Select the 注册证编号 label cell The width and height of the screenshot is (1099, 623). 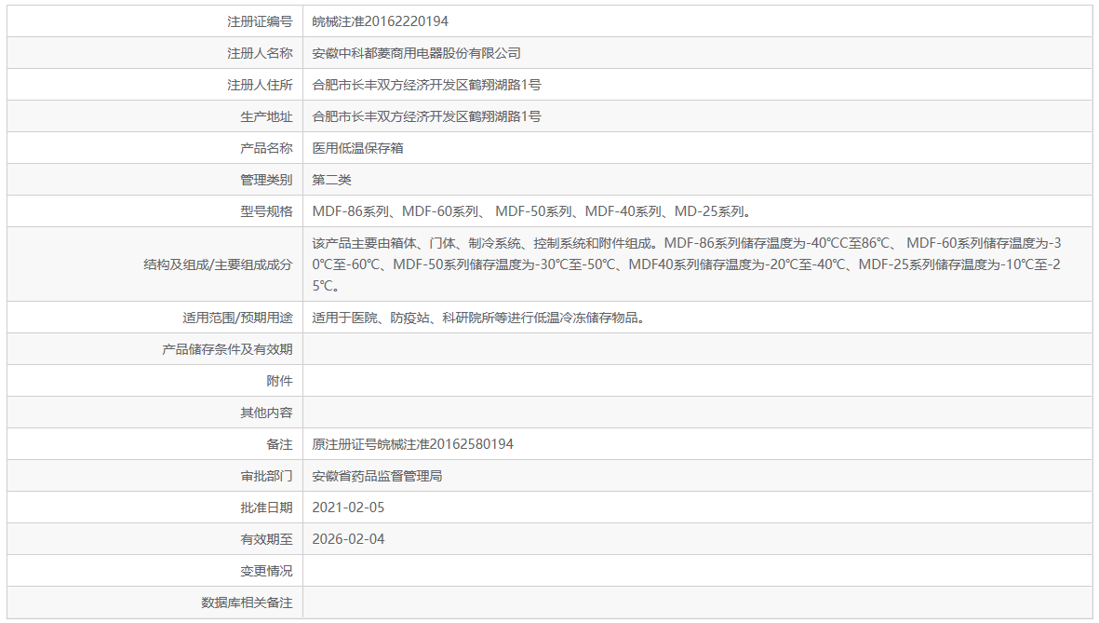[260, 21]
